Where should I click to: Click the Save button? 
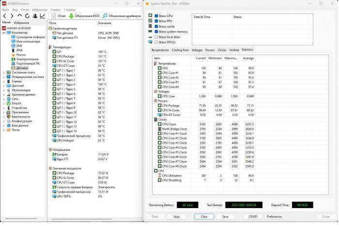[x=225, y=217]
